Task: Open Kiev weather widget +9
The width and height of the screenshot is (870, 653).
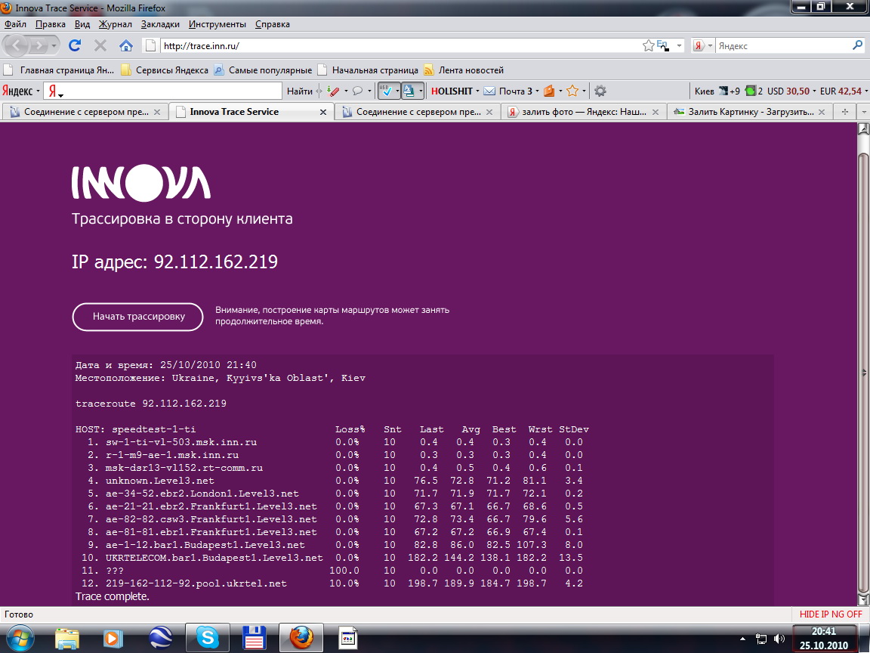Action: point(729,91)
